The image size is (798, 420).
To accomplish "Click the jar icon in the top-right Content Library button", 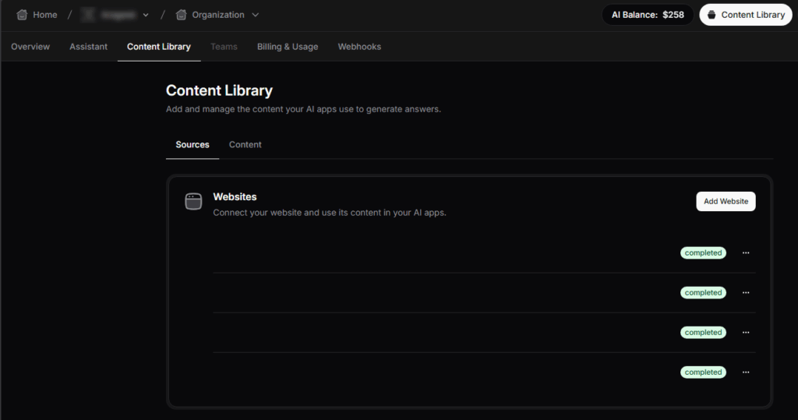I will [711, 15].
